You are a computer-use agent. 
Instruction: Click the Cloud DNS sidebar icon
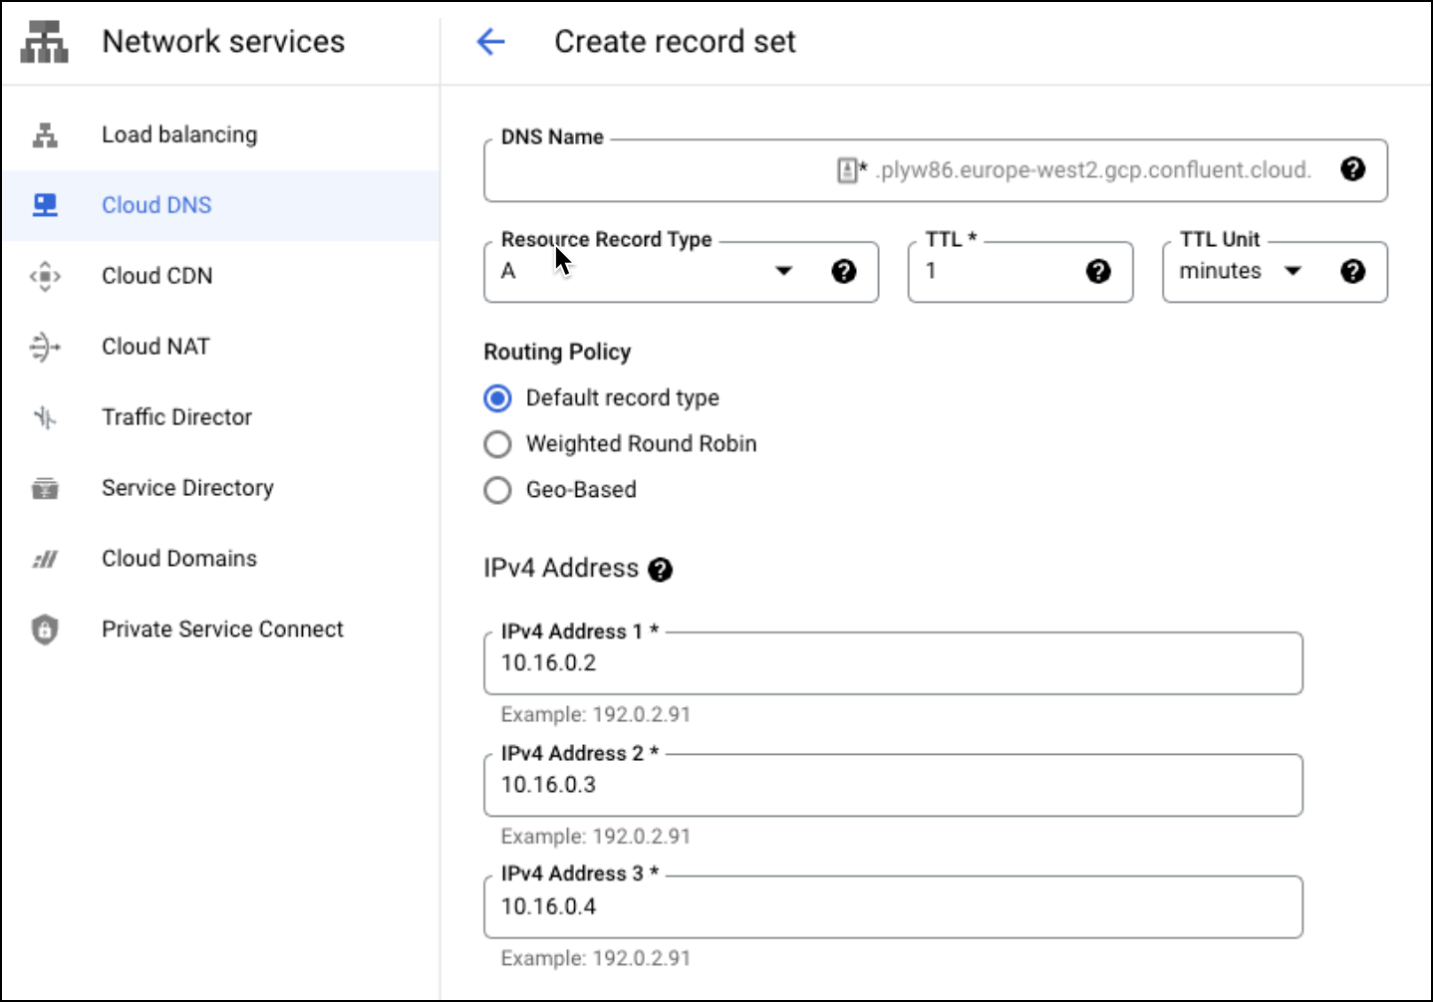pyautogui.click(x=44, y=204)
